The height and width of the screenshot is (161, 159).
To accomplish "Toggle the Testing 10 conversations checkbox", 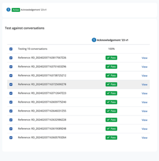I will click(11, 49).
